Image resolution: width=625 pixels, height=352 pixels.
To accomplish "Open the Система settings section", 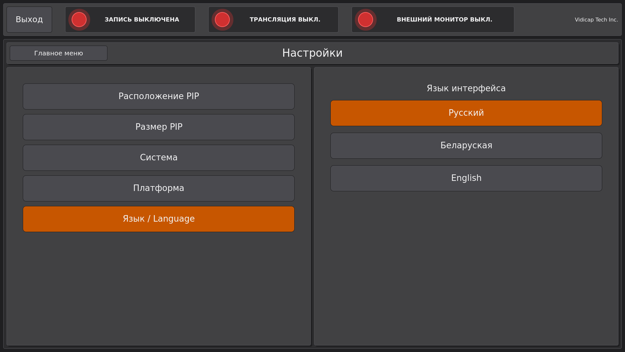I will [159, 158].
